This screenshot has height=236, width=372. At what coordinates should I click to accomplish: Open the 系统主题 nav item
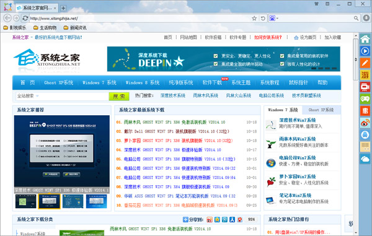(x=241, y=83)
